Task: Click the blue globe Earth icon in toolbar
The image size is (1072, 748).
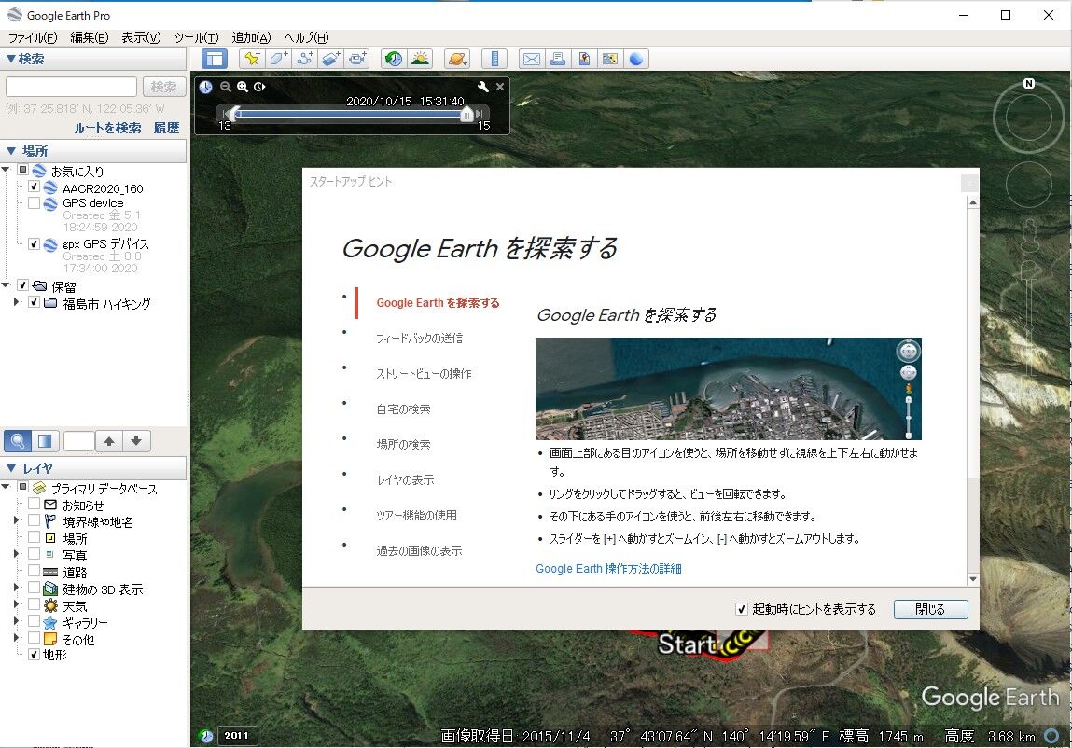Action: (x=635, y=59)
